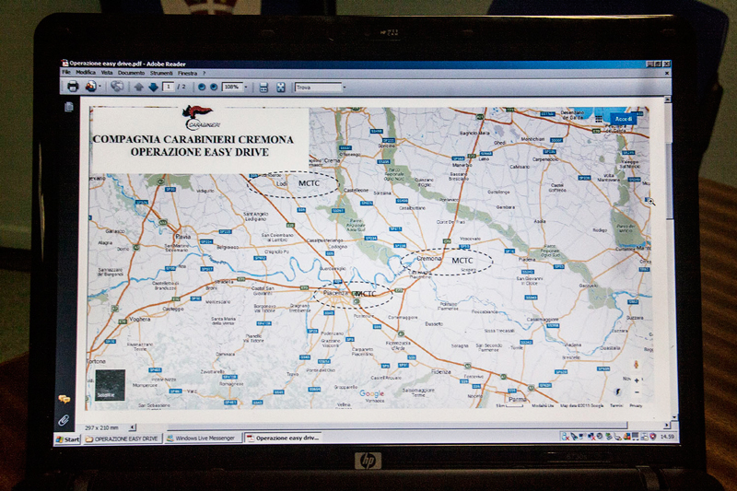Open the Comments panel icon in sidebar
The image size is (737, 491).
pos(64,400)
